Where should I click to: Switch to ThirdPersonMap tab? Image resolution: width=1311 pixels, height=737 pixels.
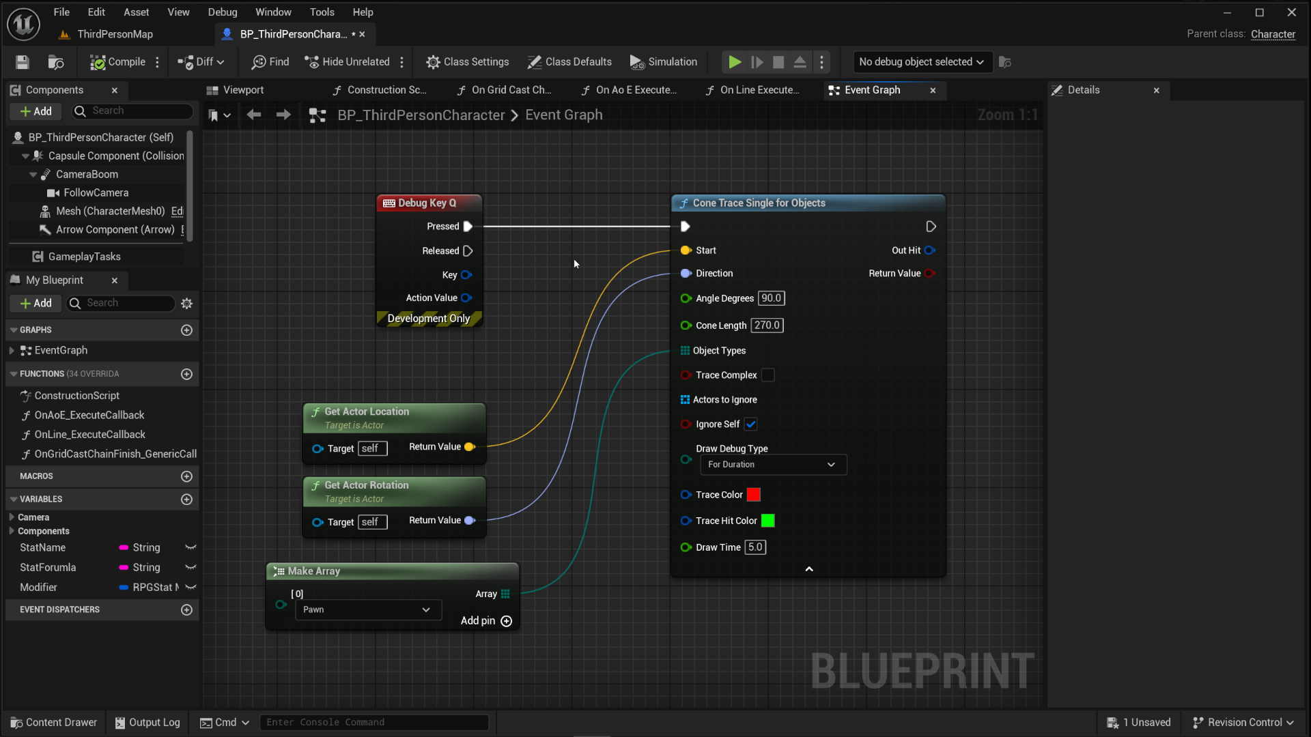pyautogui.click(x=107, y=34)
